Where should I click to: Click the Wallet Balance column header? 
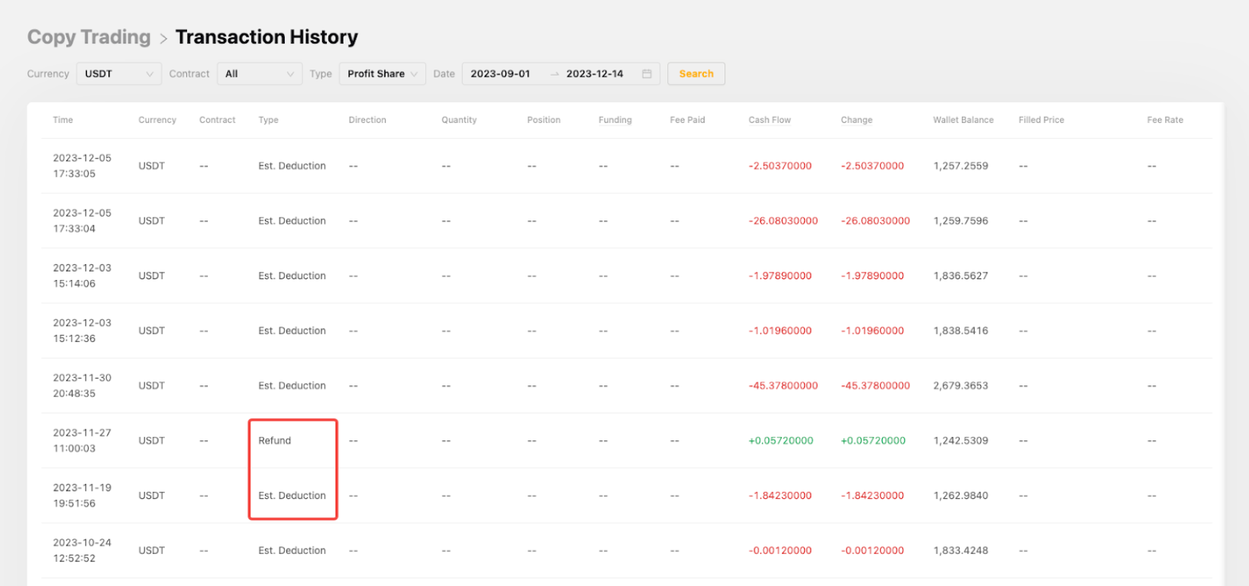963,120
